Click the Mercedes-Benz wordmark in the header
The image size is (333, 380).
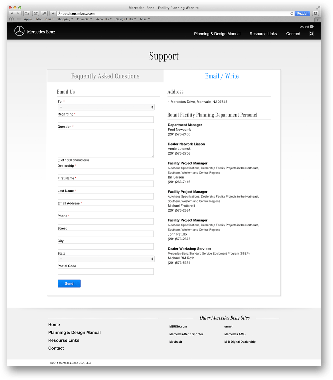click(x=41, y=32)
